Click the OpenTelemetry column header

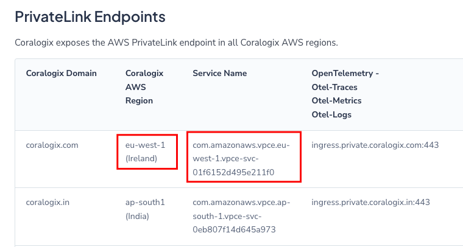click(x=345, y=73)
